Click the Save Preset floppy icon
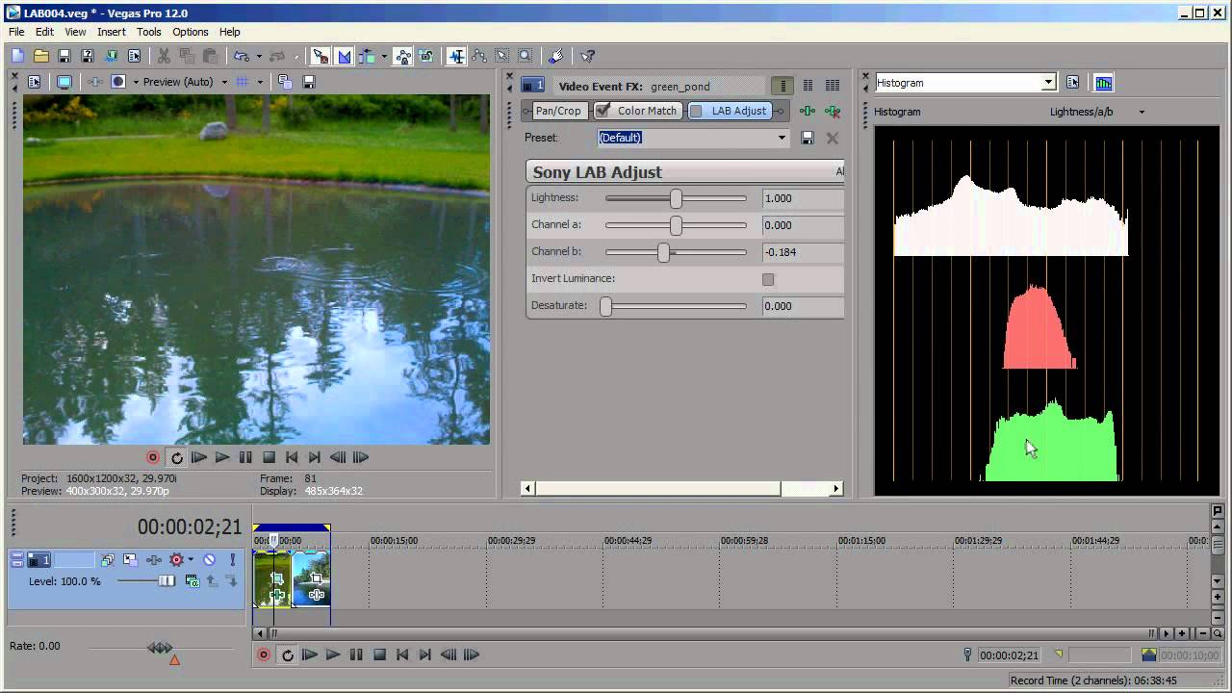 tap(808, 138)
